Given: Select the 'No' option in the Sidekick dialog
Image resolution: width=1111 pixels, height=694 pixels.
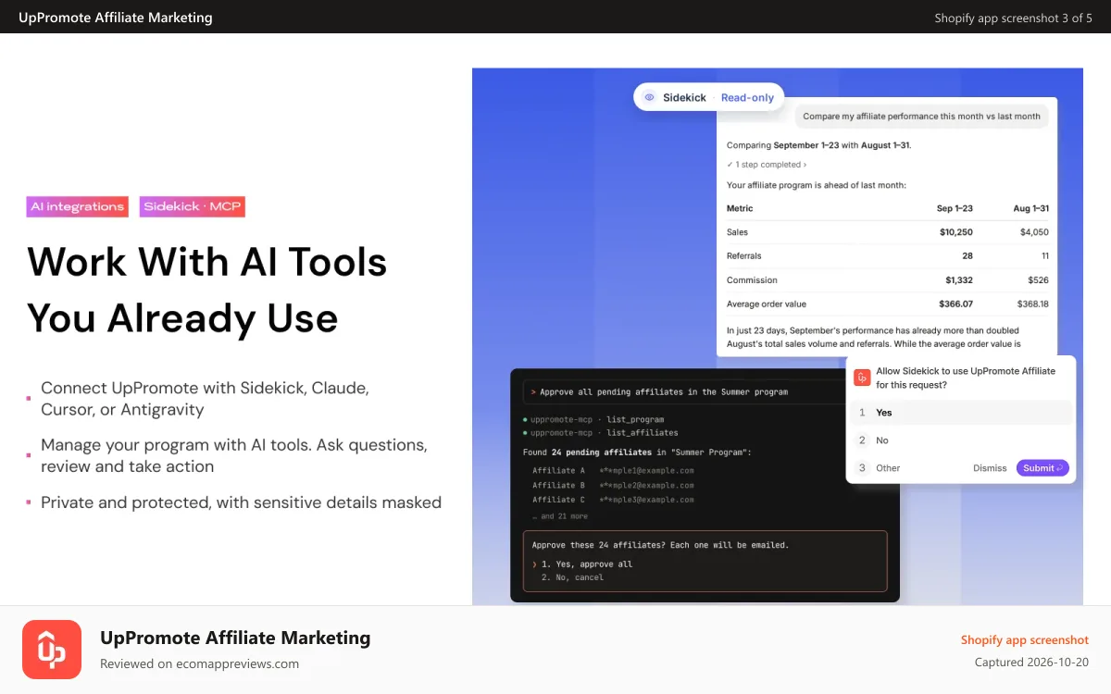Looking at the screenshot, I should tap(961, 440).
